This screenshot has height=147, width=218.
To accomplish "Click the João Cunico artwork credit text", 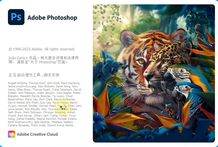I will (x=44, y=60).
